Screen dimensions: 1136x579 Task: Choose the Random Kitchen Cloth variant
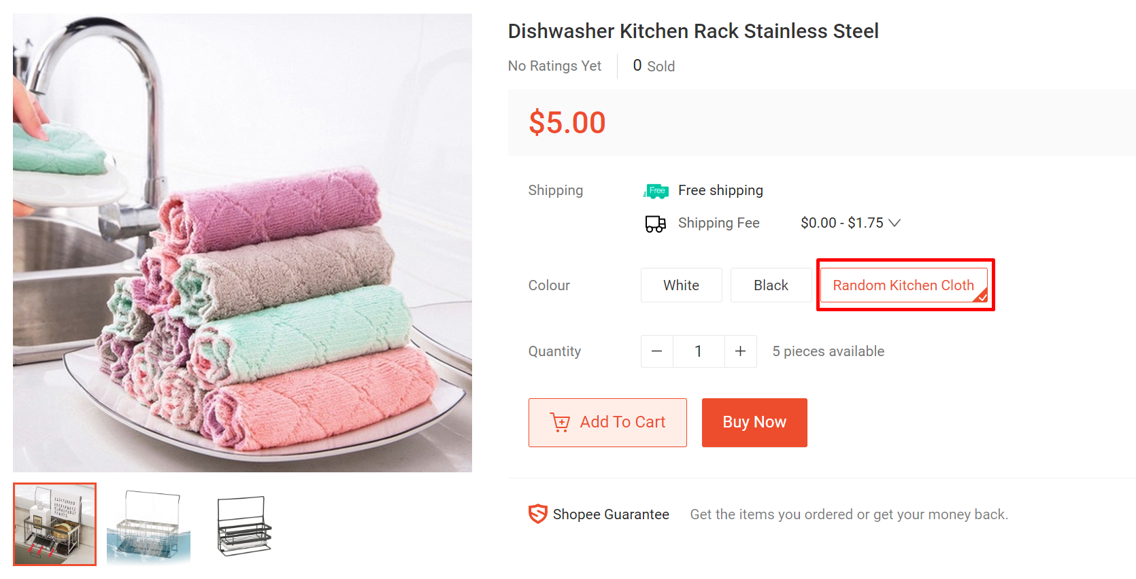[x=904, y=285]
